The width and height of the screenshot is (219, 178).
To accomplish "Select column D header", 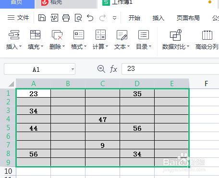I will pos(137,84).
